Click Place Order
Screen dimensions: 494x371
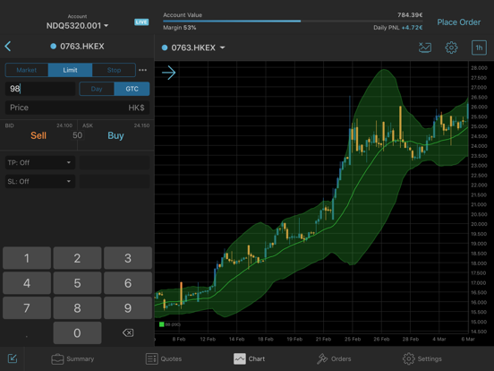click(458, 22)
